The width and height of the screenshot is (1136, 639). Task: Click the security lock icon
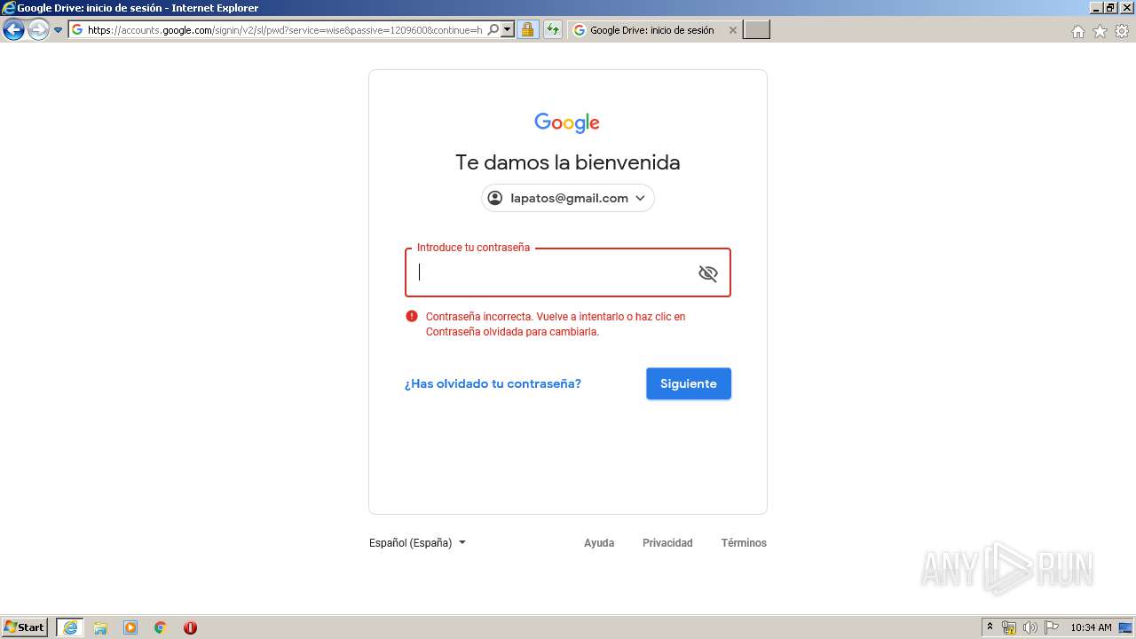pyautogui.click(x=527, y=30)
